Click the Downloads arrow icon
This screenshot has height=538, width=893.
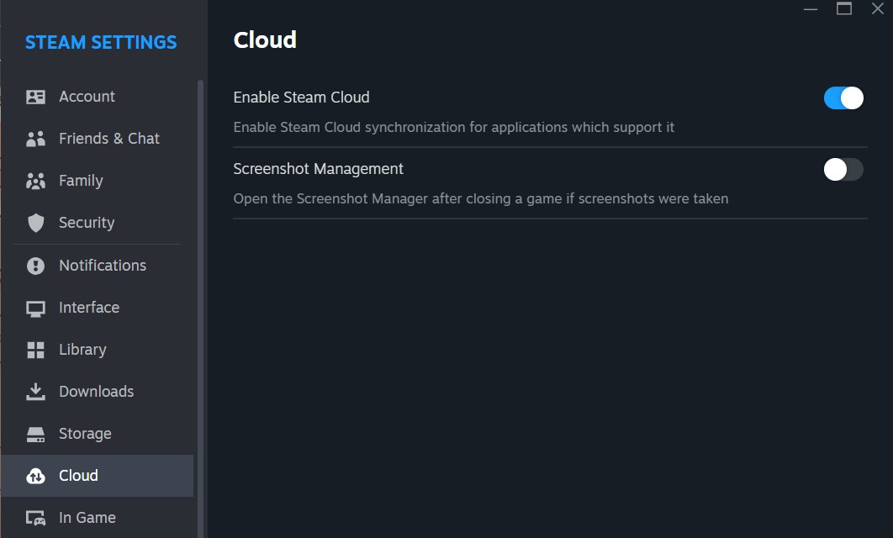[35, 392]
